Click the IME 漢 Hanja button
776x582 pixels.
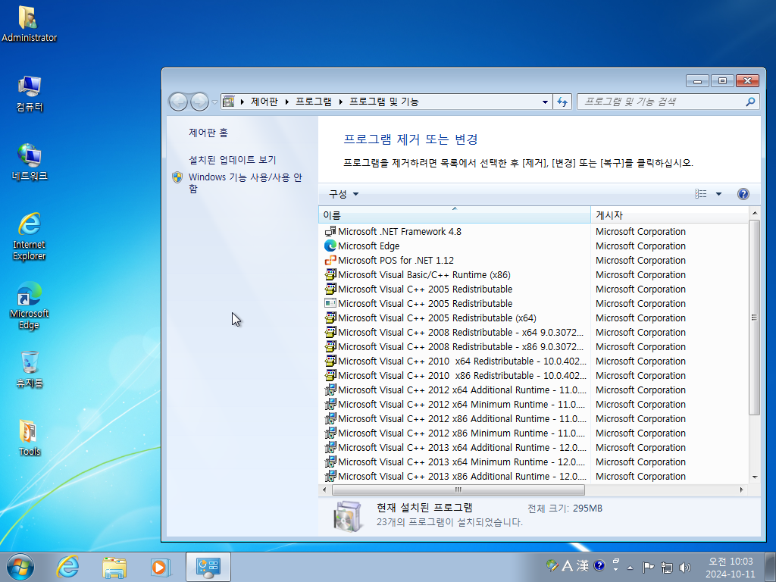click(583, 565)
